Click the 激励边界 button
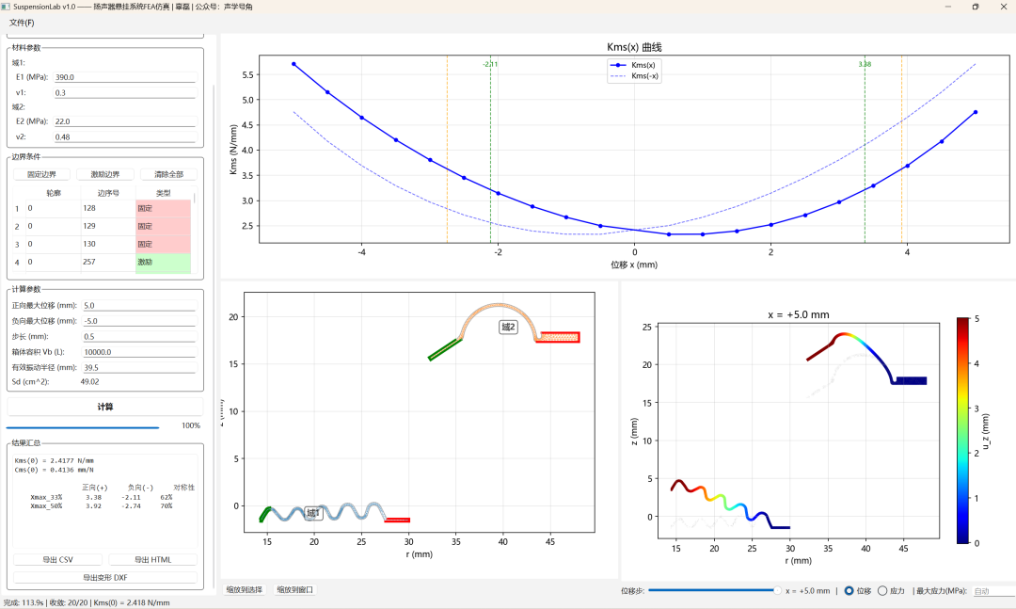 coord(105,174)
